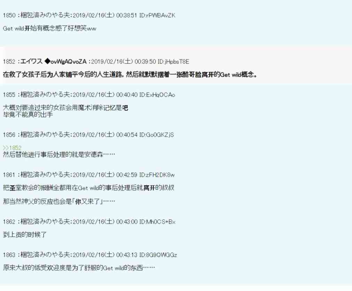Screen dimensions: 352x291
Task: Click the 00:43:00 timestamp on post 1862
Action: click(127, 222)
